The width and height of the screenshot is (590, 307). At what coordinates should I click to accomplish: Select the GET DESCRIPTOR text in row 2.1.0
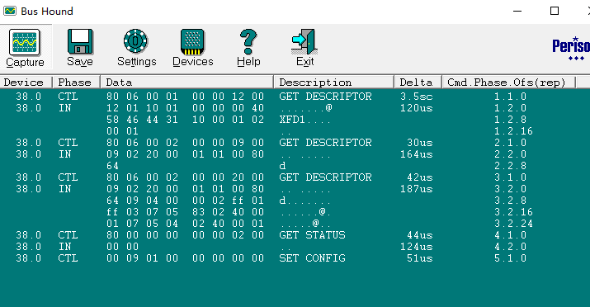click(x=325, y=143)
